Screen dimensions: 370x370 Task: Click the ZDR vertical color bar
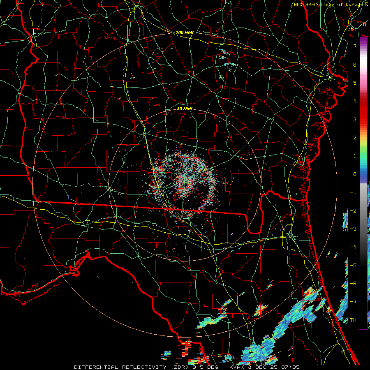pos(363,183)
